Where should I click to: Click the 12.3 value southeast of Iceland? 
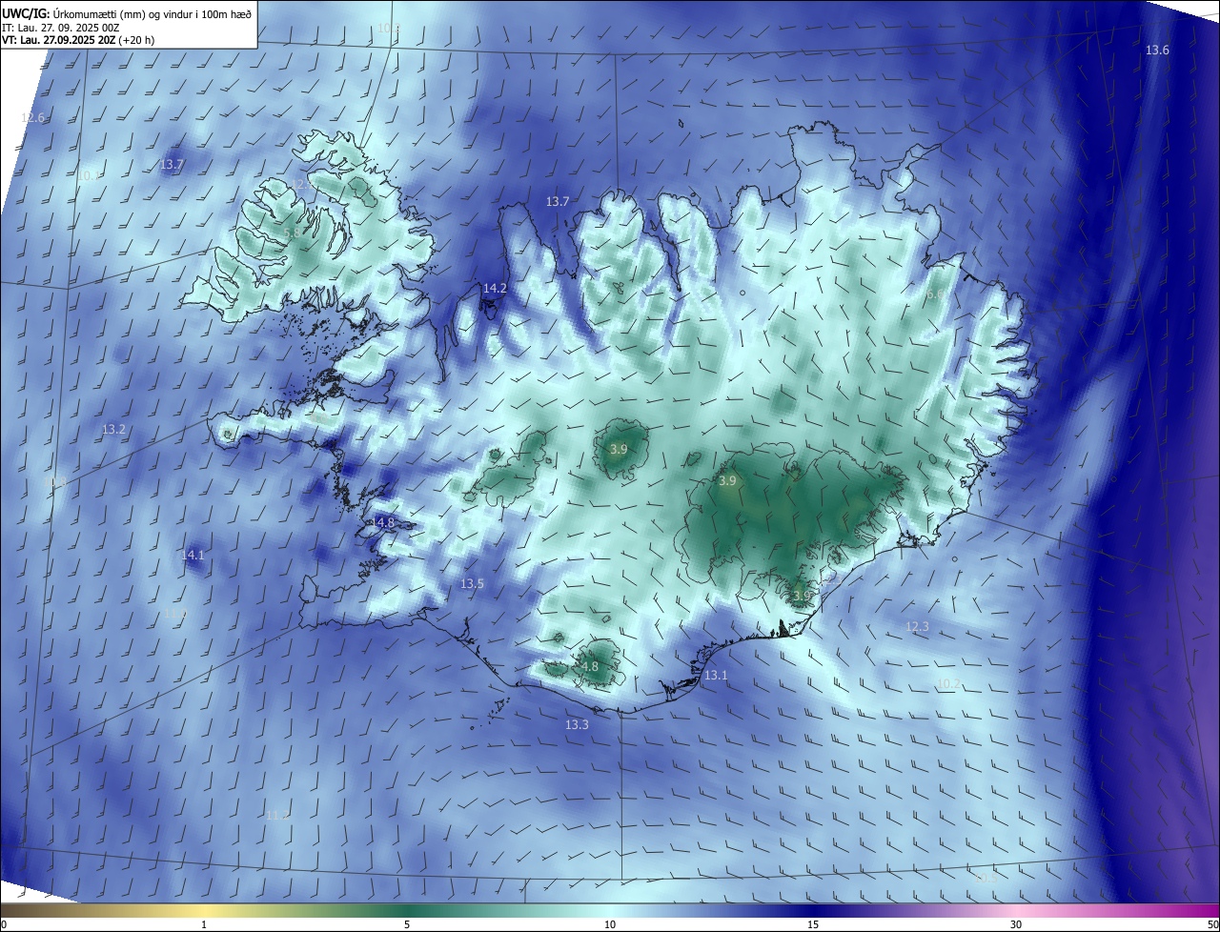click(x=917, y=627)
